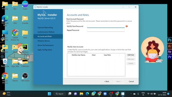Open the Tools folder on desktop
The image size is (172, 97).
(x=25, y=34)
